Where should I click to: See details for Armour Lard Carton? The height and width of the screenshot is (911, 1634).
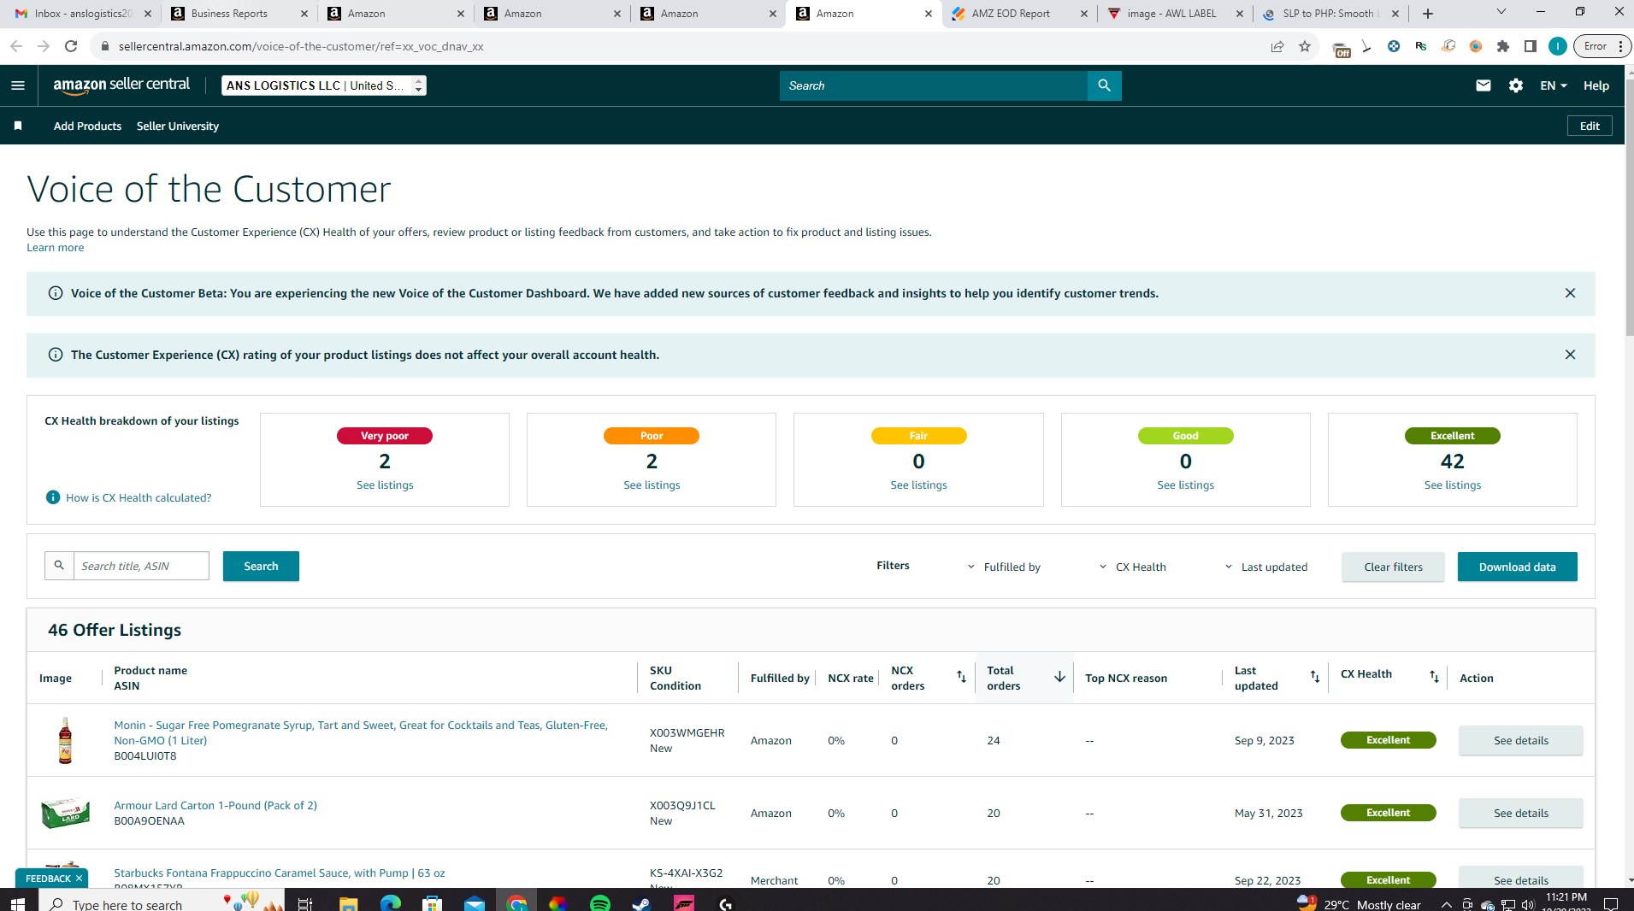coord(1520,813)
